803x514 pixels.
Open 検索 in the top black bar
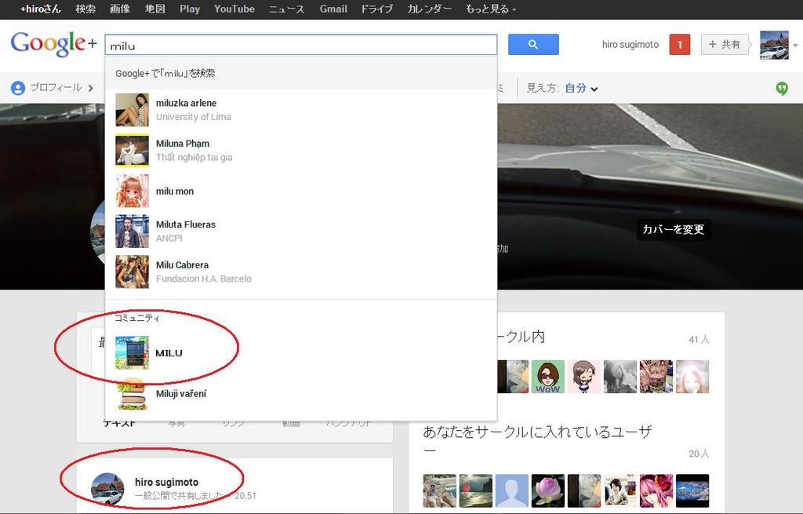coord(85,9)
